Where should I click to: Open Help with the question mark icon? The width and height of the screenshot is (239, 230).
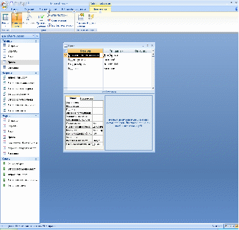pyautogui.click(x=237, y=9)
